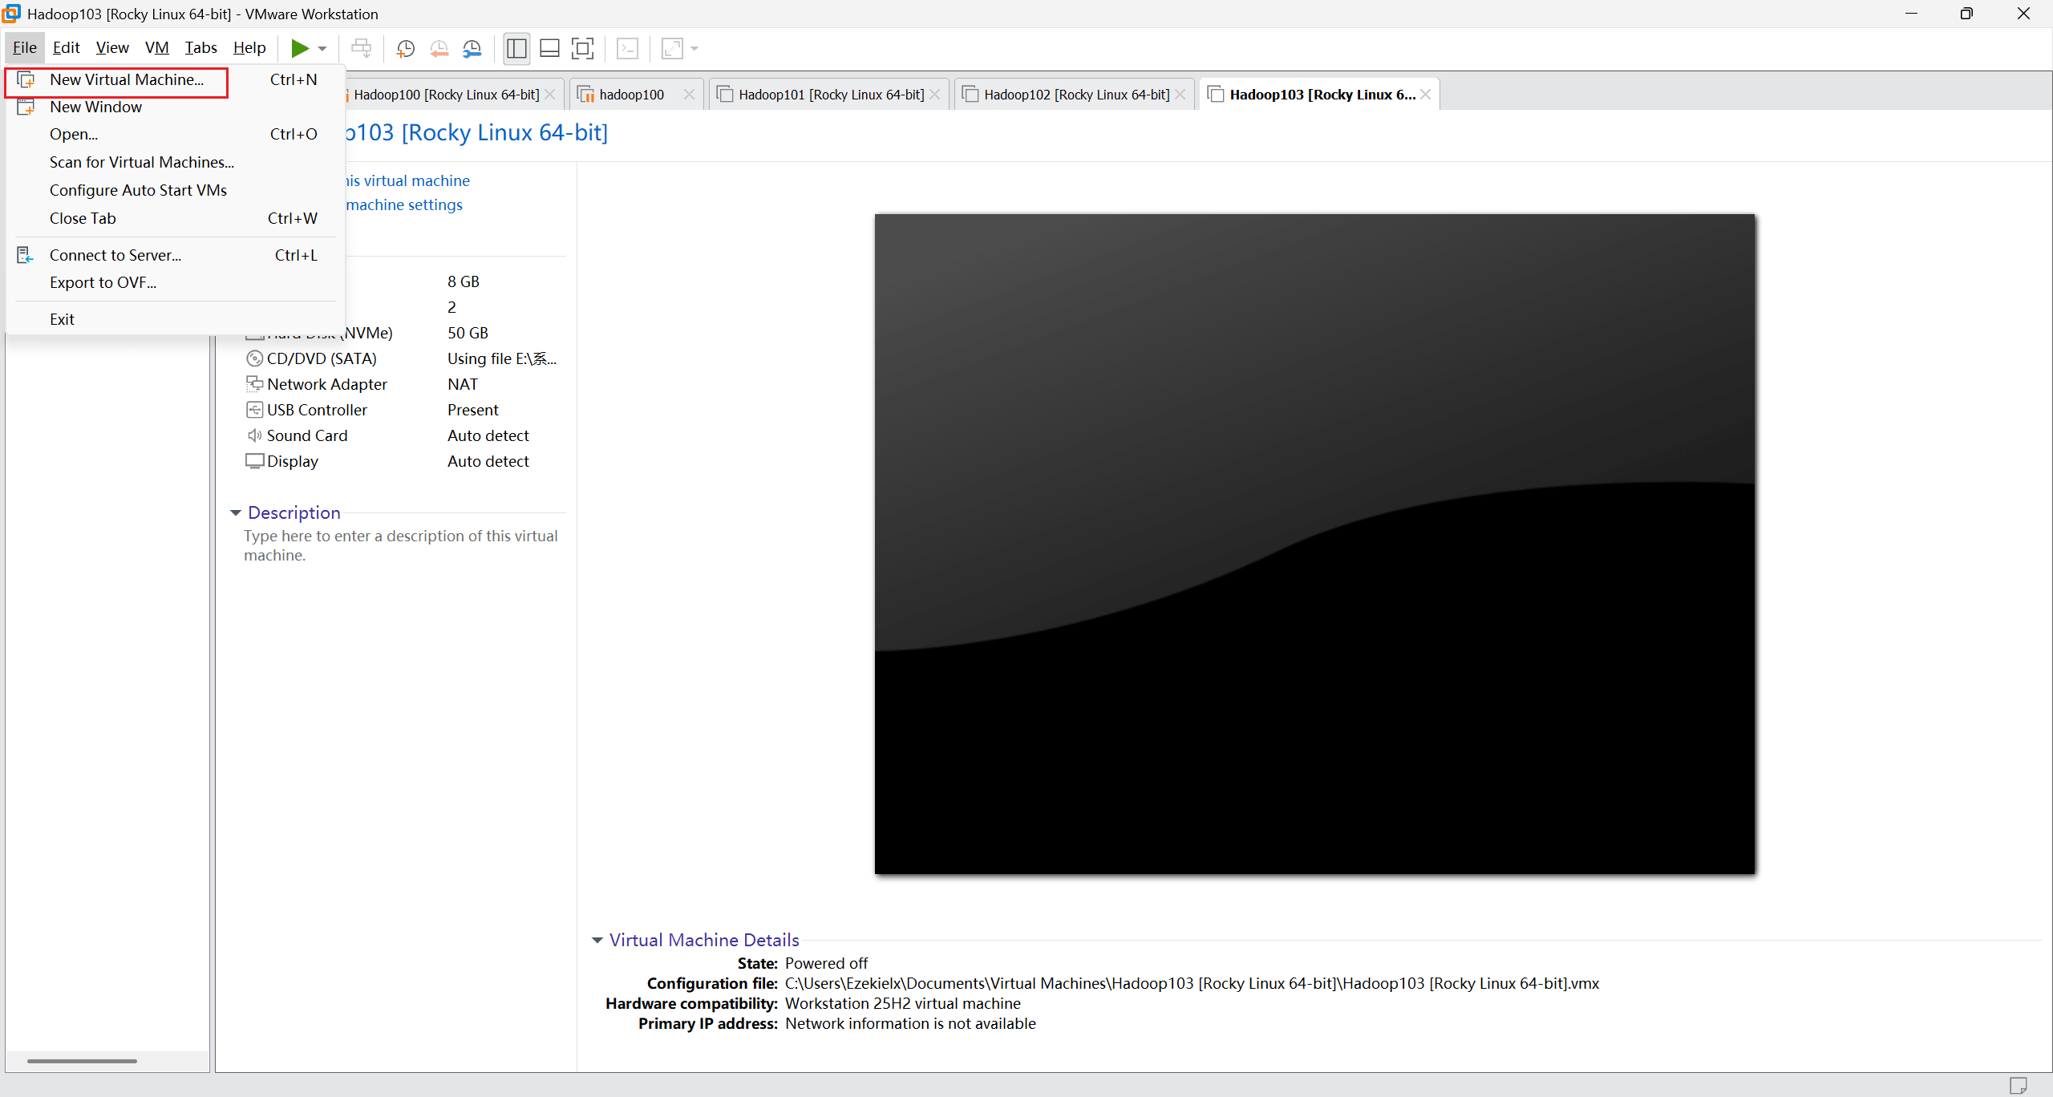2053x1097 pixels.
Task: Open the Help menu
Action: tap(249, 48)
